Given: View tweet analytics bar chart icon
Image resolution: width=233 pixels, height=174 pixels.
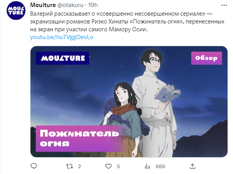Looking at the screenshot, I should [x=147, y=167].
